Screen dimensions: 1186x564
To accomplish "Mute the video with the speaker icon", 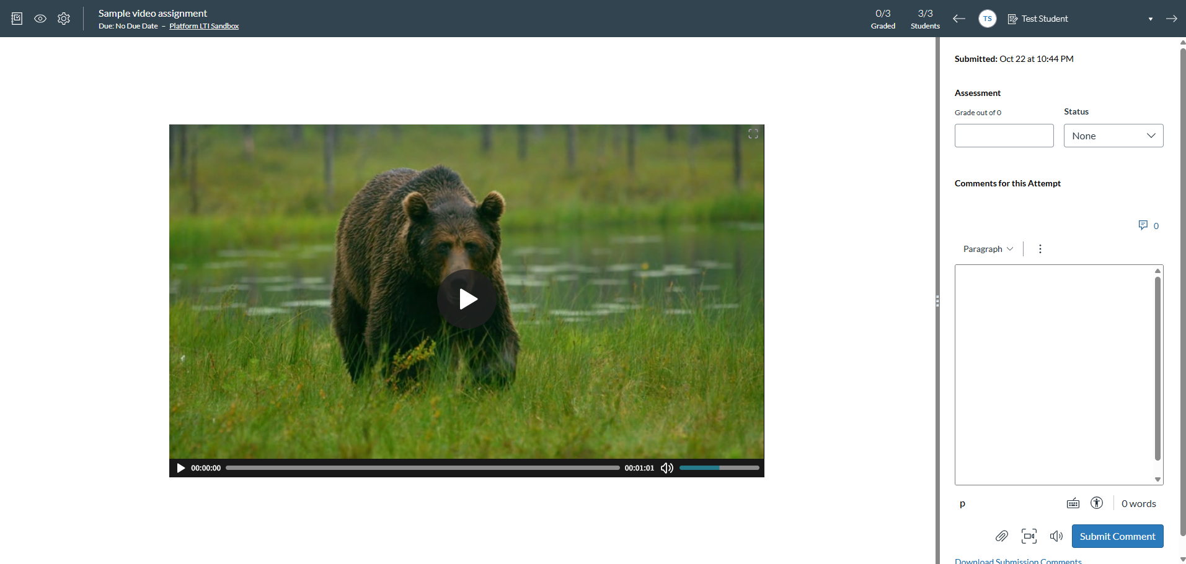I will pos(667,468).
